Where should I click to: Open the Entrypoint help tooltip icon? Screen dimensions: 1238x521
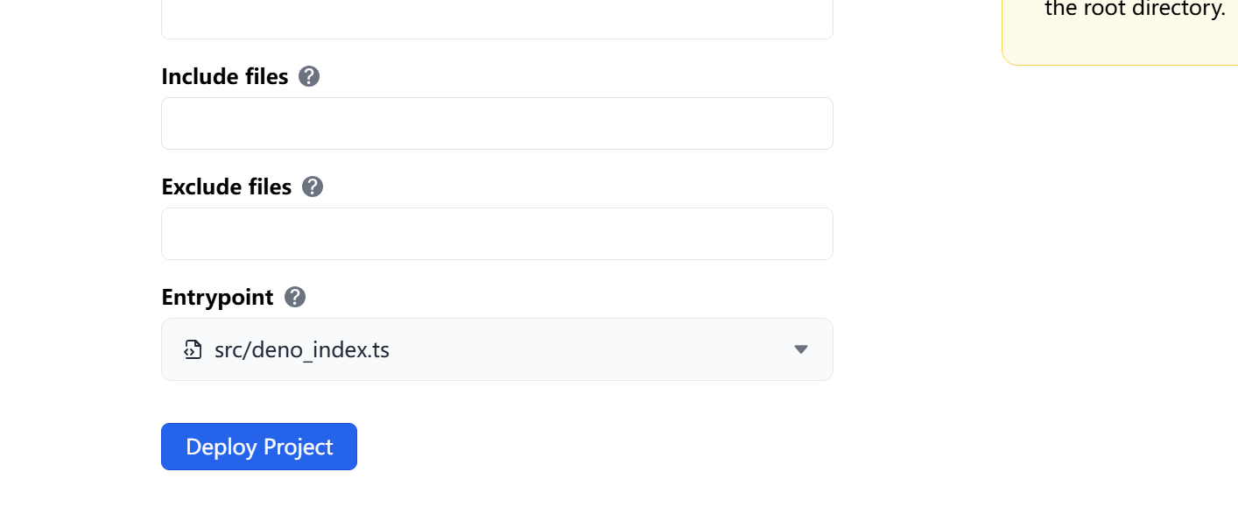[295, 298]
